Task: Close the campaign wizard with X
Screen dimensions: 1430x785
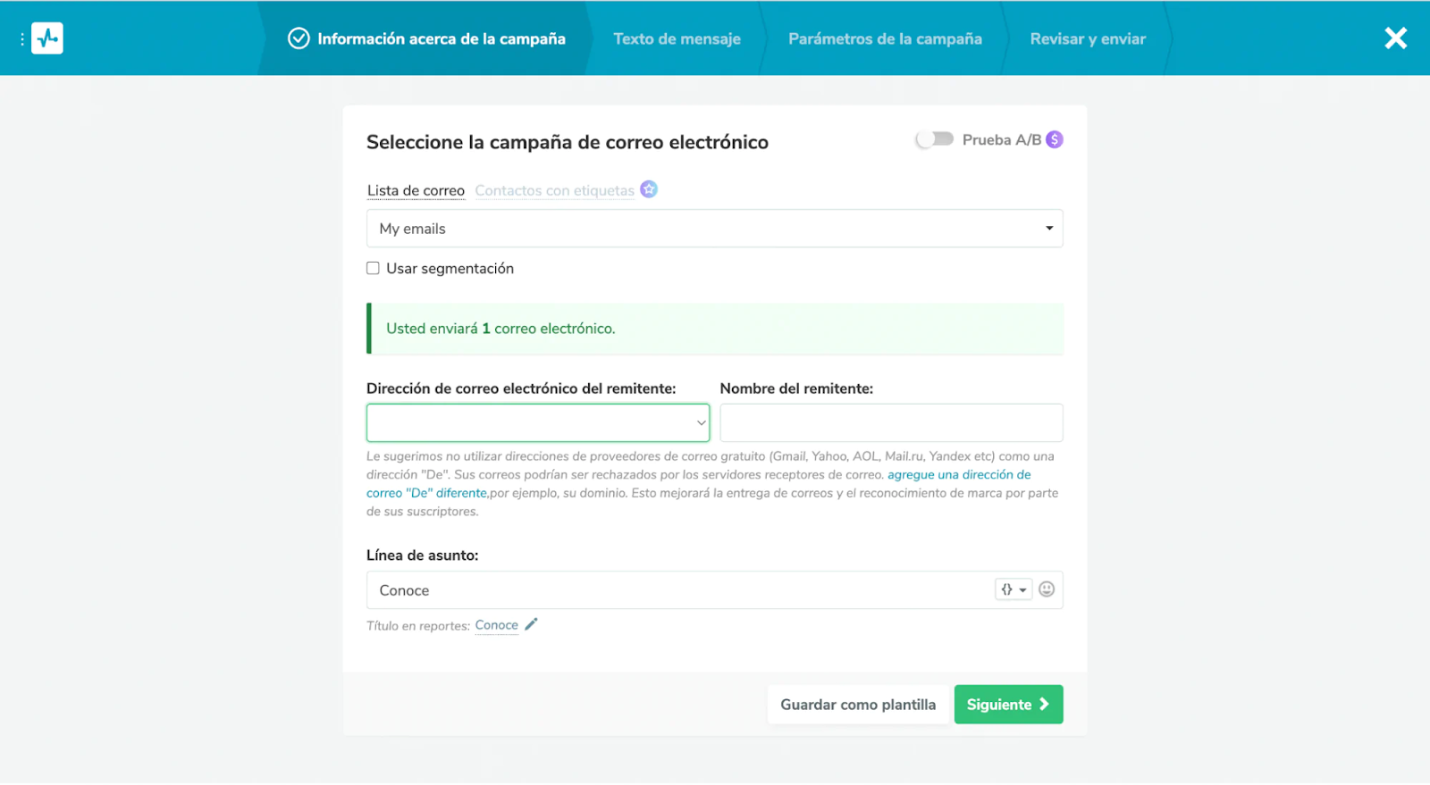Action: coord(1395,38)
